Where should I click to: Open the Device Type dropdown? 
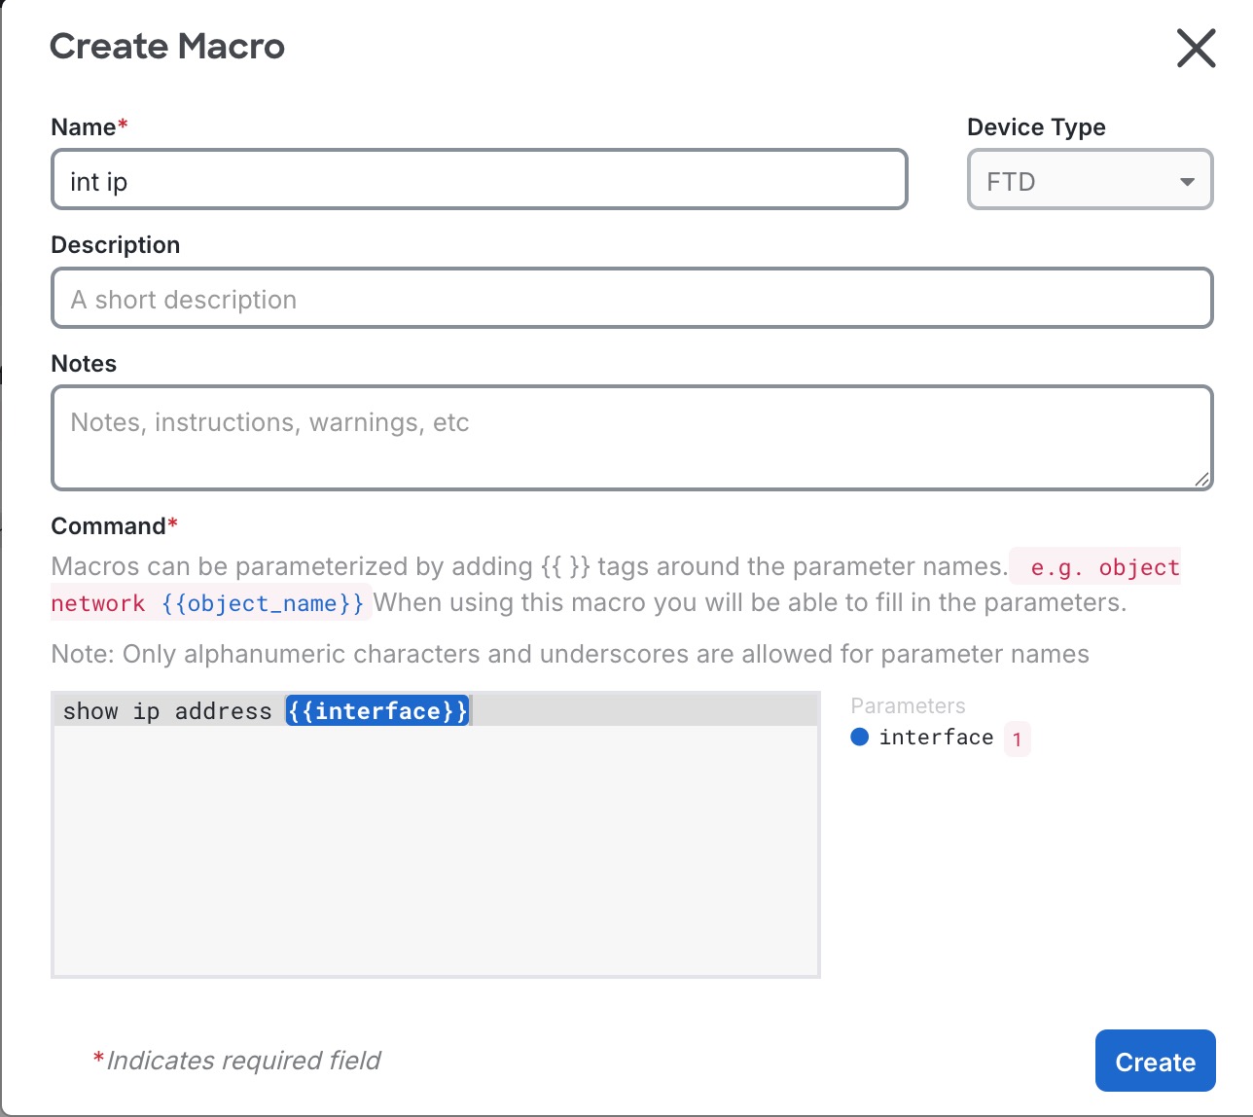coord(1089,180)
